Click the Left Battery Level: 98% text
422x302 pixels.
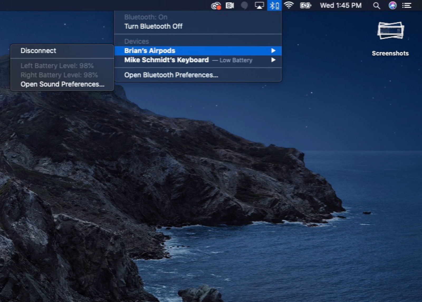point(57,66)
